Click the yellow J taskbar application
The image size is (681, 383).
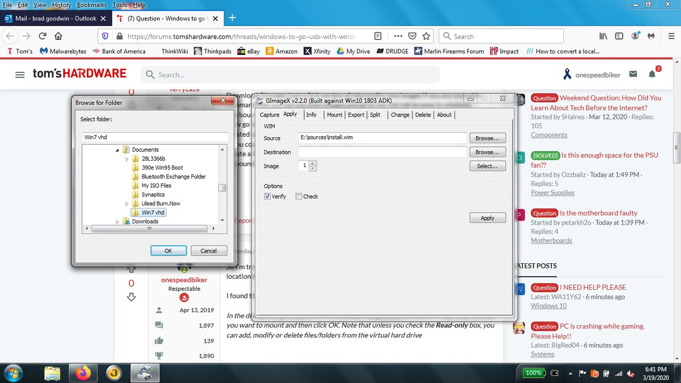tap(114, 373)
